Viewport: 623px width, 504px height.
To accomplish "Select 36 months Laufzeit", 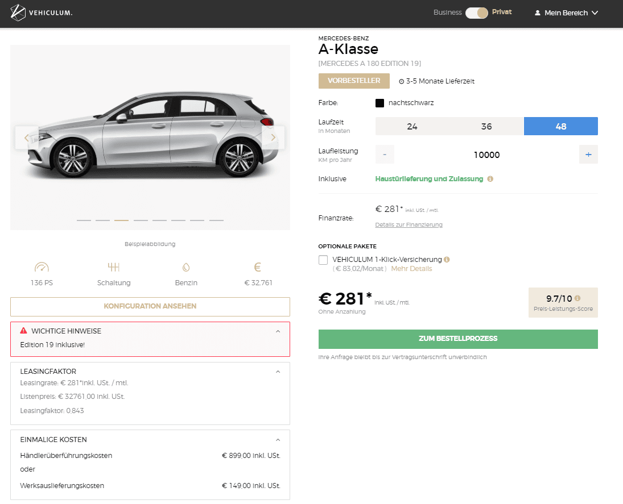I will [486, 126].
